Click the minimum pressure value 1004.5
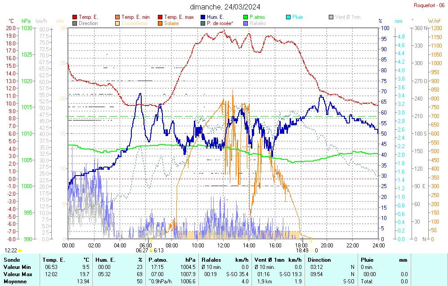This screenshot has width=448, height=286. point(188,267)
